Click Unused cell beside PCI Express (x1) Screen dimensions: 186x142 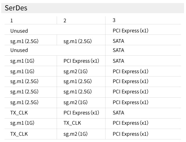(x=19, y=31)
